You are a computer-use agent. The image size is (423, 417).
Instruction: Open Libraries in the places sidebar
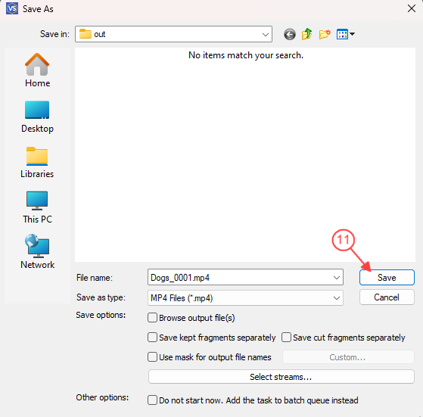[37, 163]
